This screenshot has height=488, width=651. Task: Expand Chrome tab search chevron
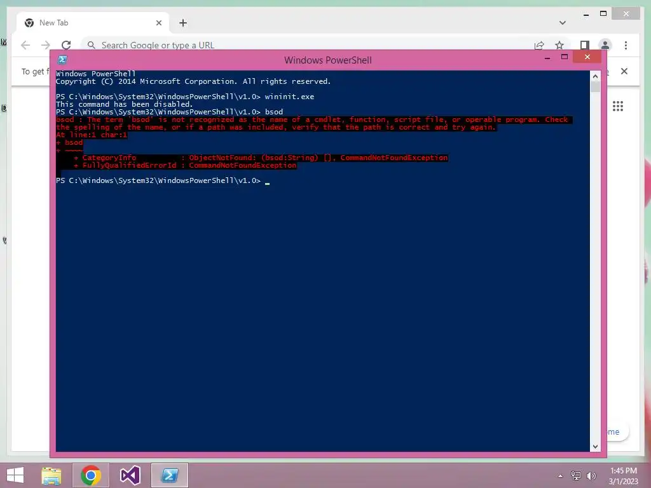tap(563, 23)
